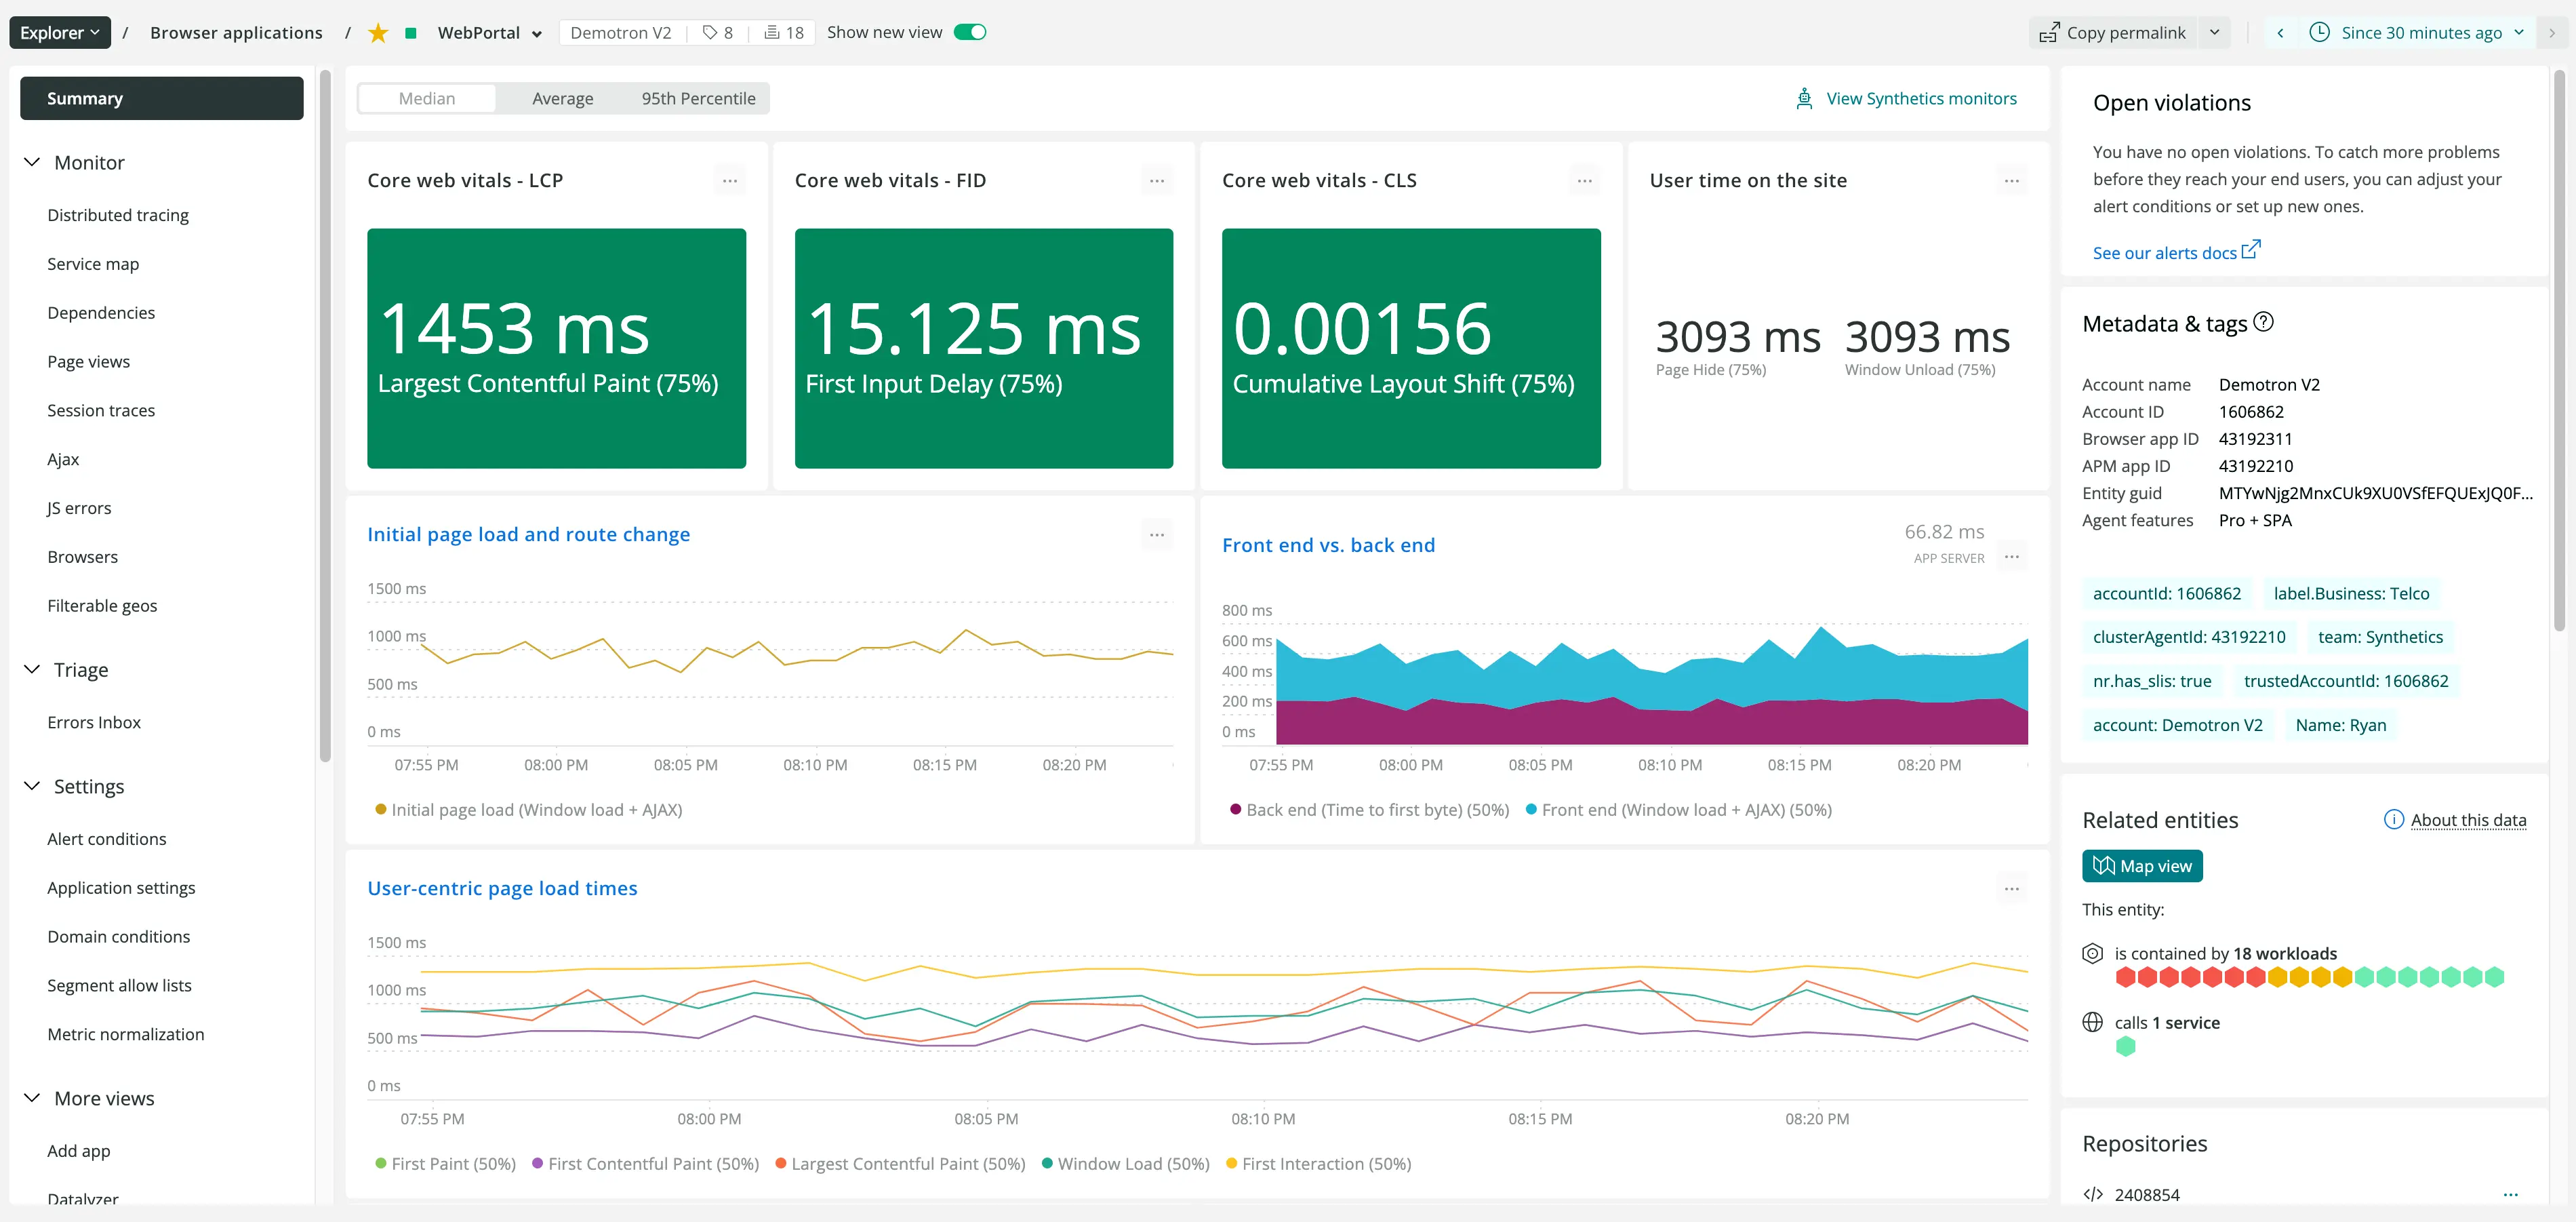Select the Average tab
The image size is (2576, 1222).
(x=563, y=98)
